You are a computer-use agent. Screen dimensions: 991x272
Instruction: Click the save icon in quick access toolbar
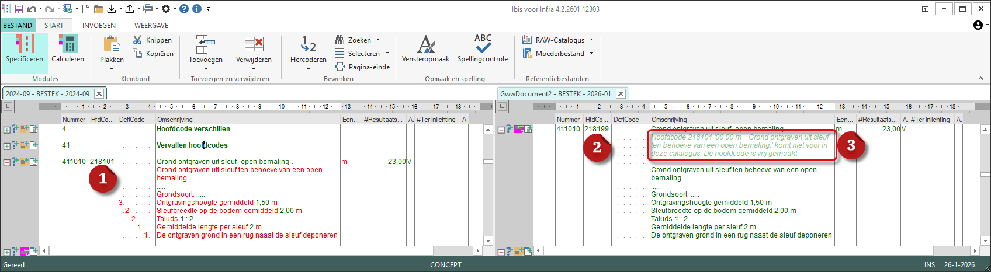click(x=19, y=9)
